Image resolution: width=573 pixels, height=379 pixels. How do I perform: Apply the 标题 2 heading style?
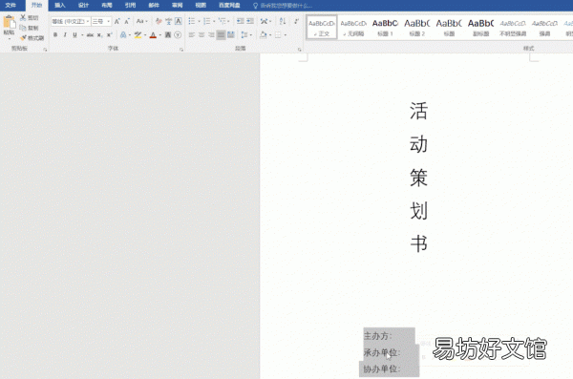pyautogui.click(x=417, y=27)
